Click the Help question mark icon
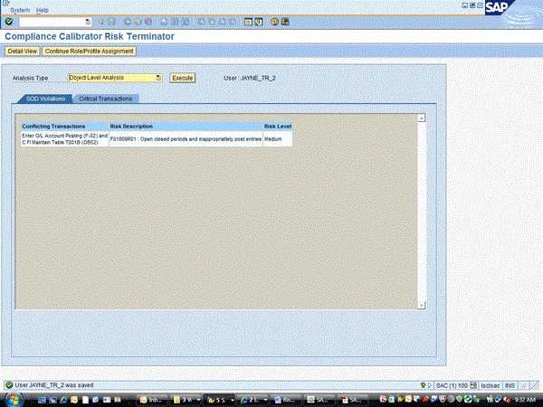 (x=272, y=20)
